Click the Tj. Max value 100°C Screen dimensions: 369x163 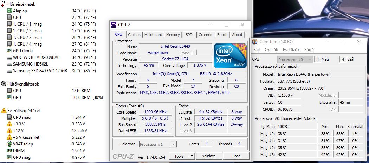coord(297,127)
